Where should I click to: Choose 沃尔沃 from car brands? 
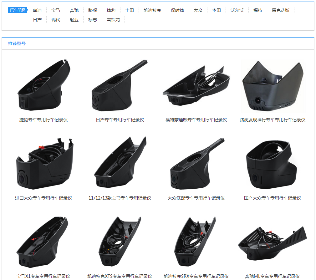pos(237,10)
